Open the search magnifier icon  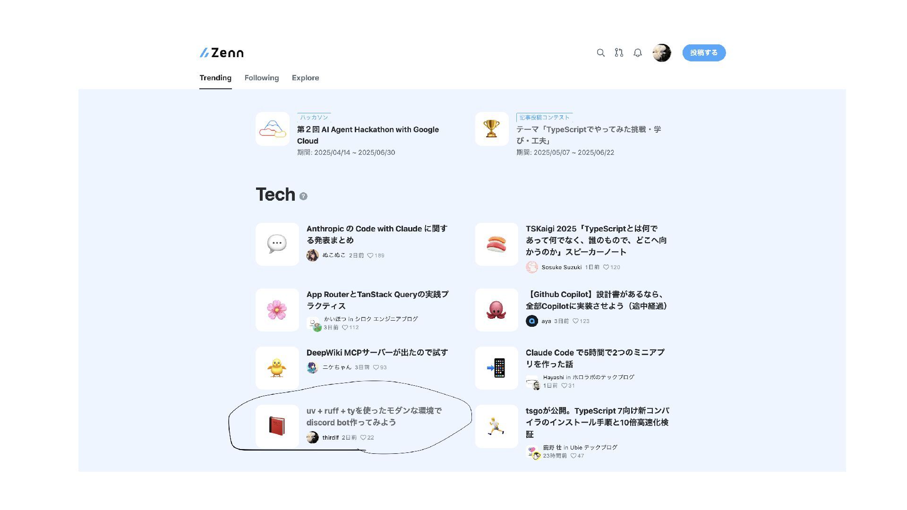[x=600, y=53]
